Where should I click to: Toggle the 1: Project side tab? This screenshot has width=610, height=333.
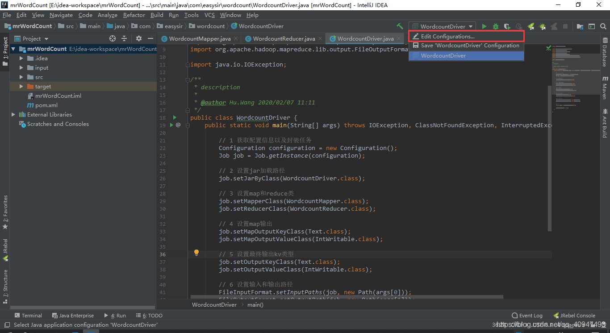(x=5, y=51)
